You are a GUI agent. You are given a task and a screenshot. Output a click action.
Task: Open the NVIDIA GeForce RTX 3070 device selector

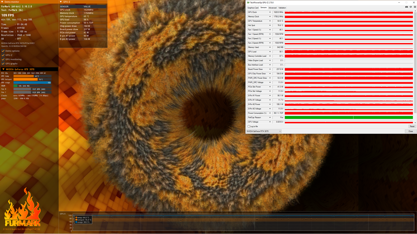tap(263, 131)
